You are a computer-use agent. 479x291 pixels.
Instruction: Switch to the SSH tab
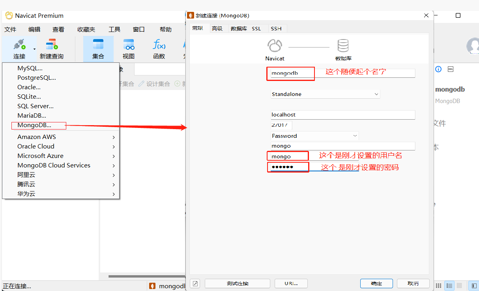(276, 28)
